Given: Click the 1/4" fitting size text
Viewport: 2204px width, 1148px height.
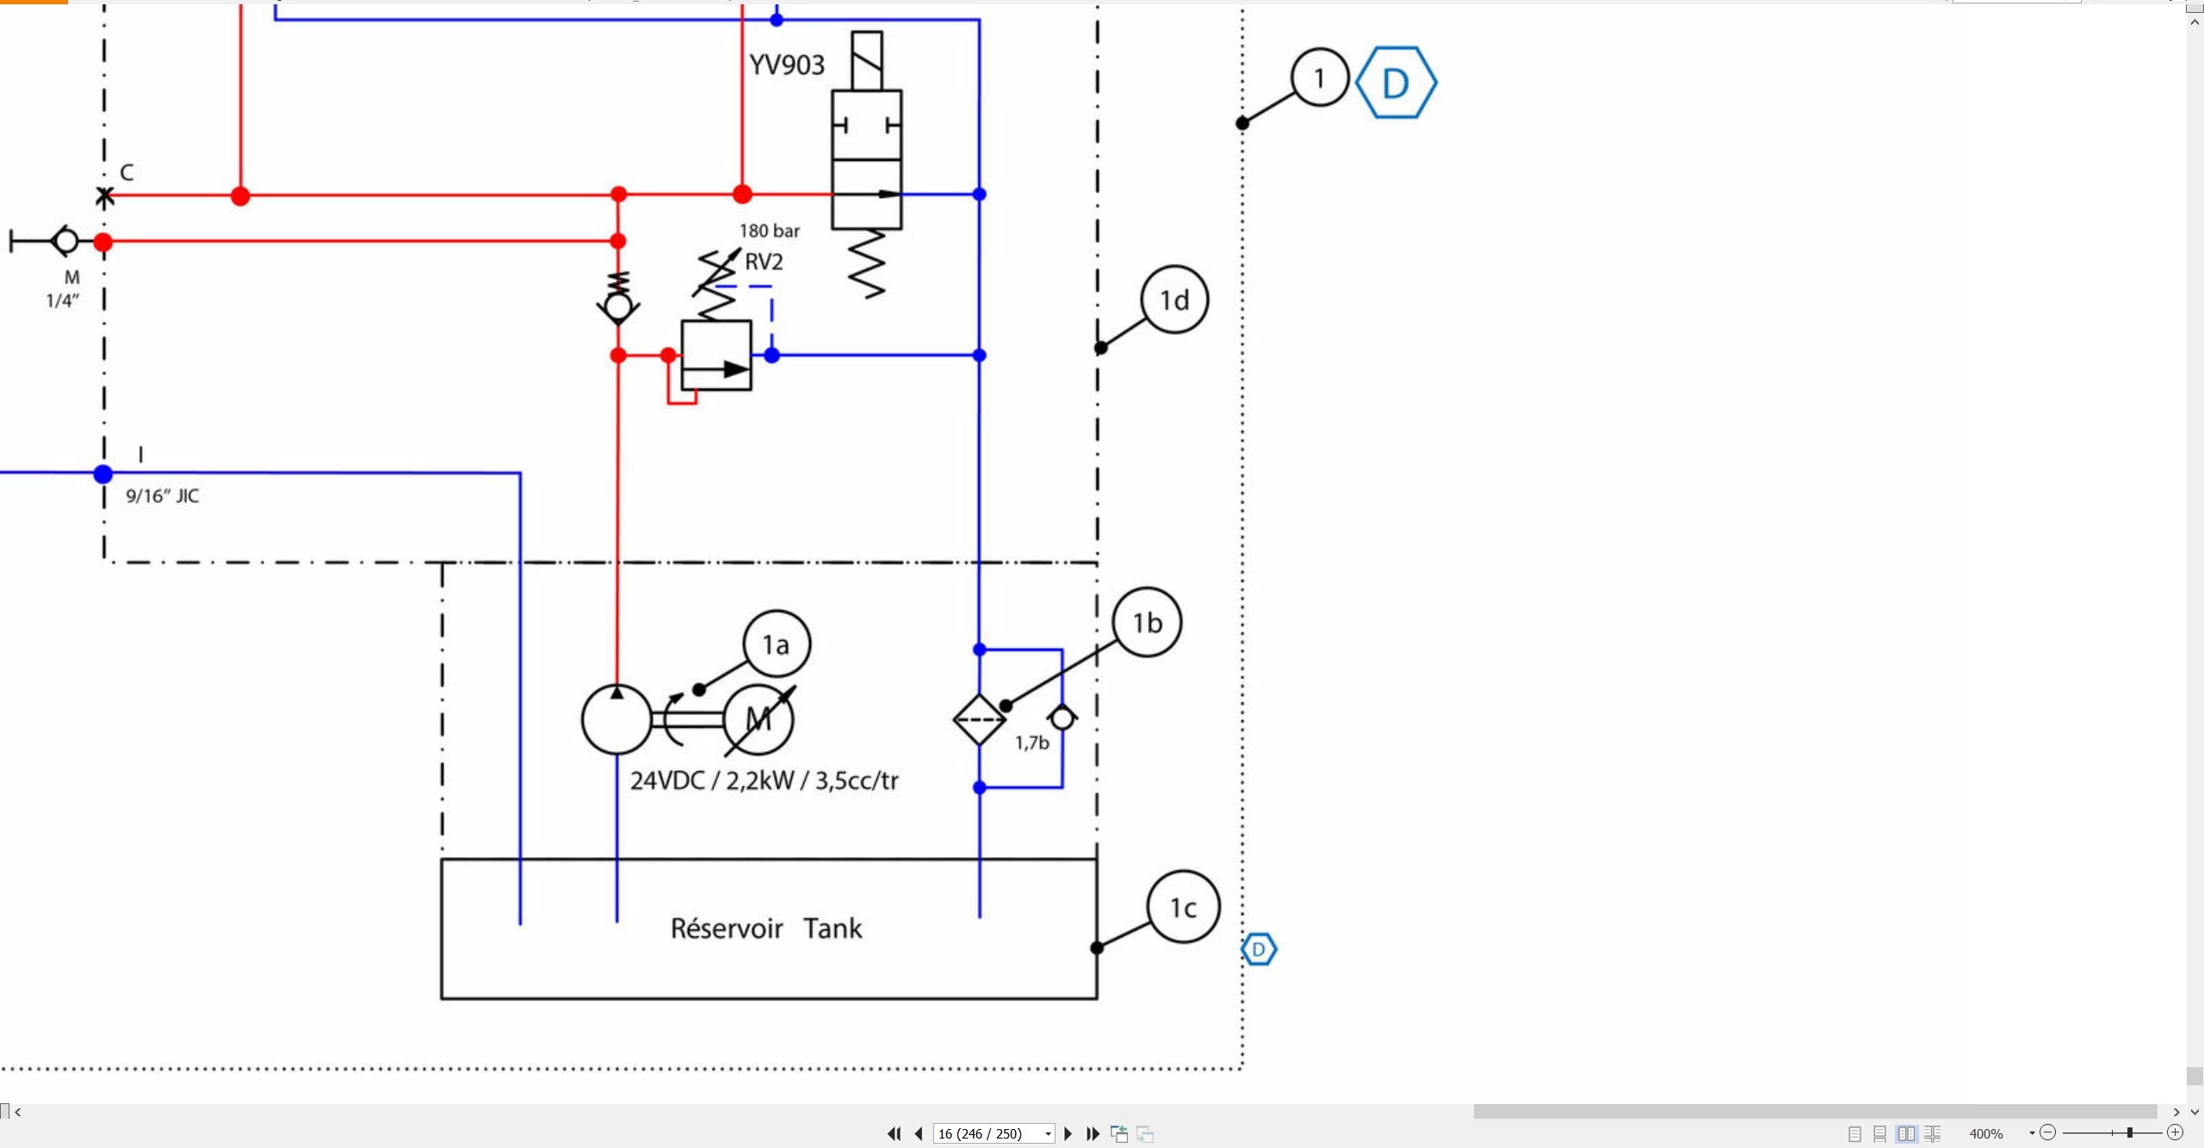Looking at the screenshot, I should [63, 300].
